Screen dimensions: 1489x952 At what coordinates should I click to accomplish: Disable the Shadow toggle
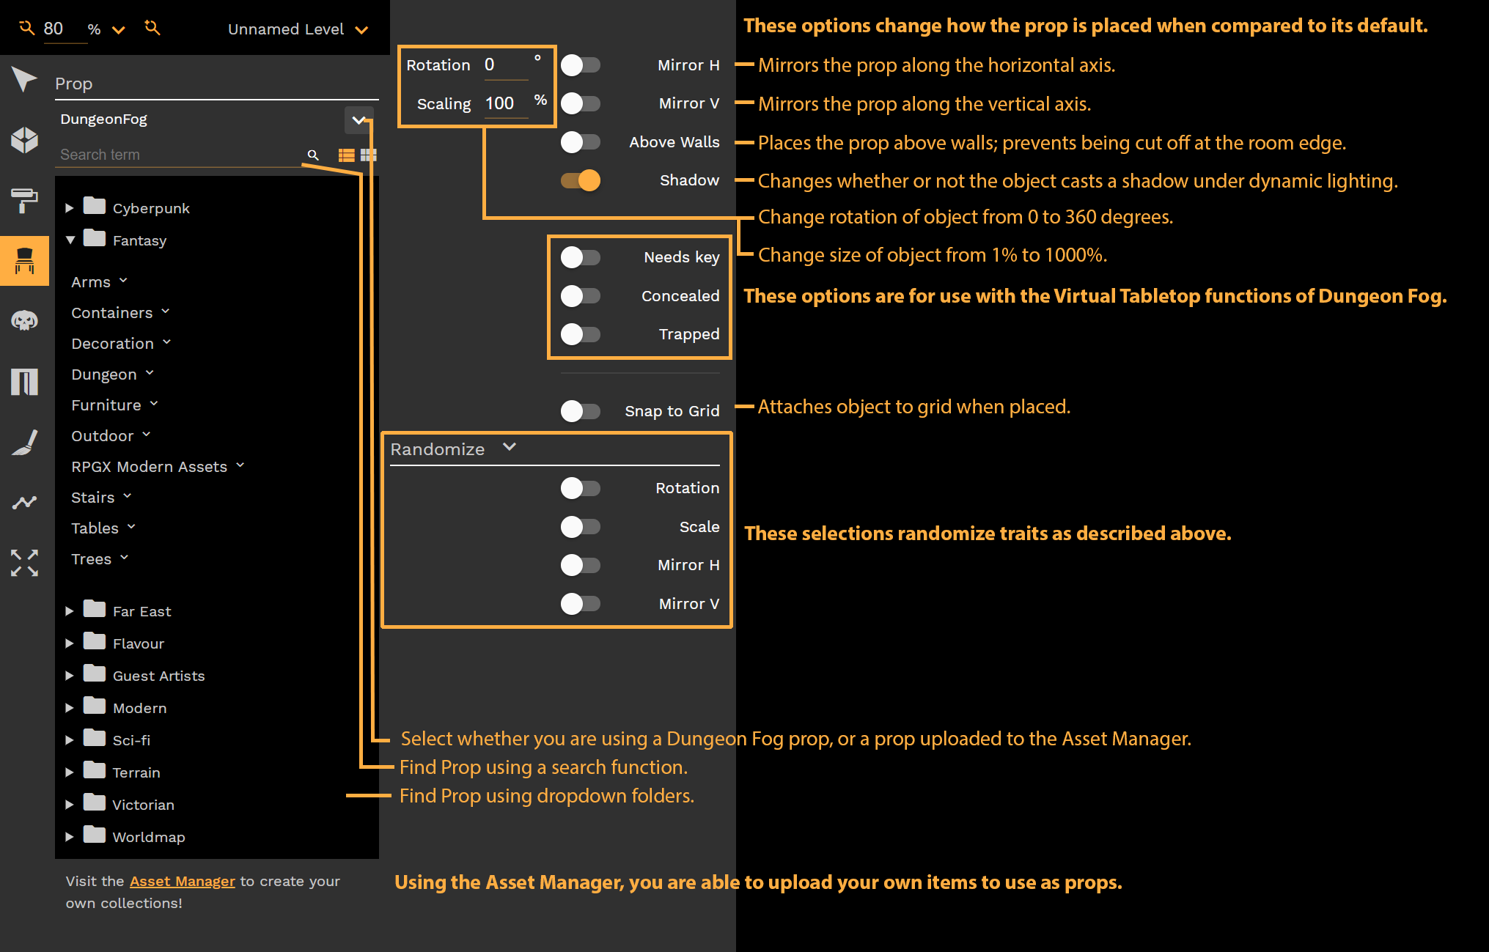[x=580, y=180]
